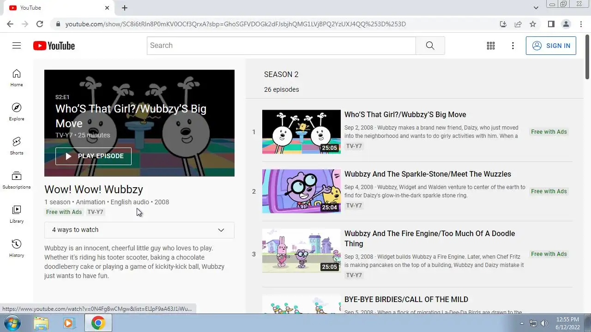Open YouTube settings three-dot menu

[513, 46]
